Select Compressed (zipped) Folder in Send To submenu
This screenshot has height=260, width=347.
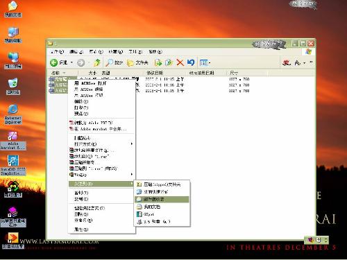(x=162, y=184)
